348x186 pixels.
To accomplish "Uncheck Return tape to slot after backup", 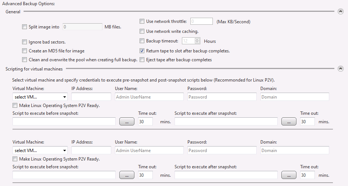I will tap(142, 51).
